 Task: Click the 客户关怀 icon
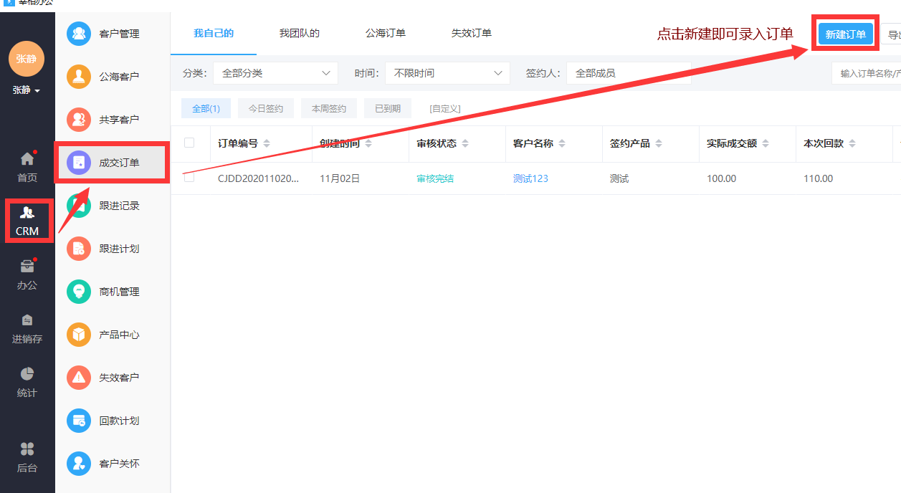[x=79, y=464]
